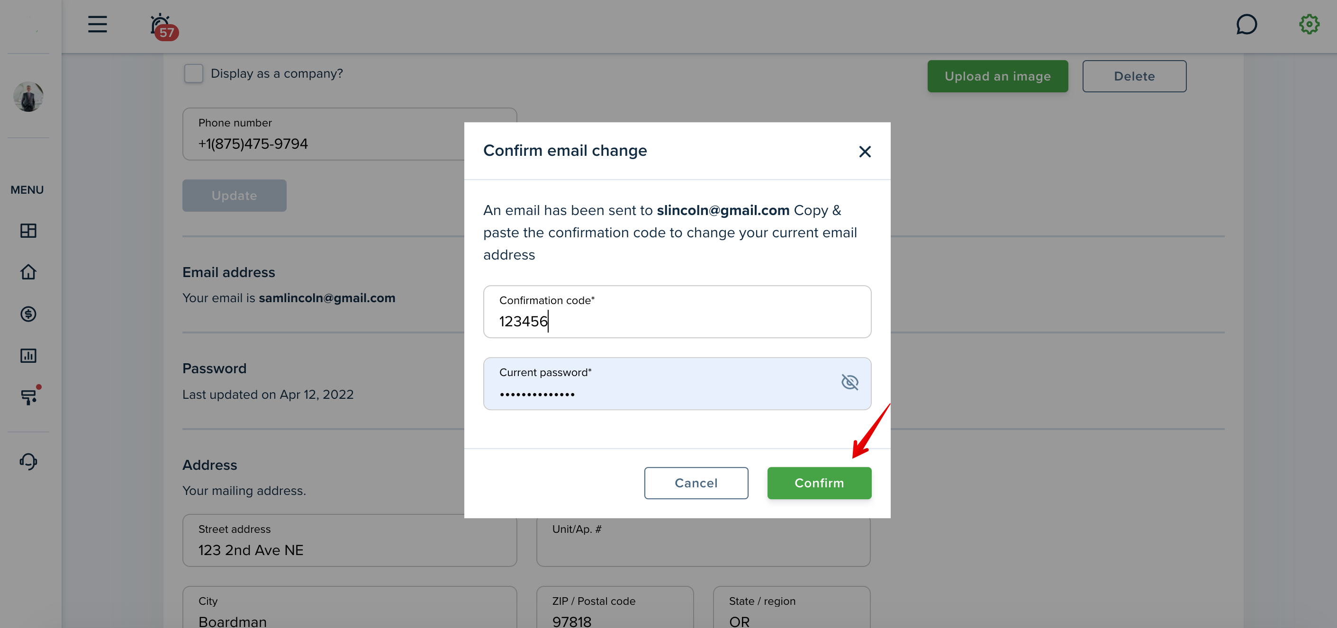Open the green settings gear icon

coord(1309,24)
